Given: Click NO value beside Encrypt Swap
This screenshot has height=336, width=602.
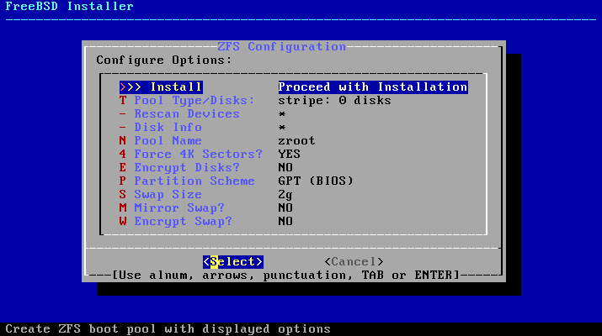Looking at the screenshot, I should [285, 222].
